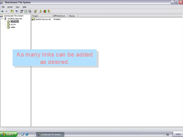This screenshot has width=183, height=137.
Task: Sort by the DFS Referral column header
Action: click(x=60, y=16)
